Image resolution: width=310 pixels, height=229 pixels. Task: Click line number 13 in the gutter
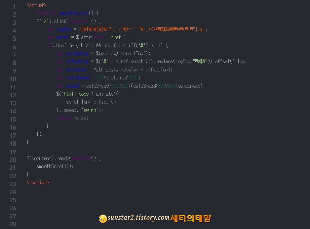point(13,103)
